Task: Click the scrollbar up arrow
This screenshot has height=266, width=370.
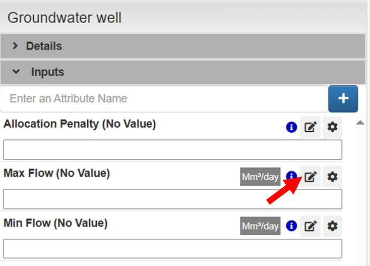Action: [x=360, y=123]
